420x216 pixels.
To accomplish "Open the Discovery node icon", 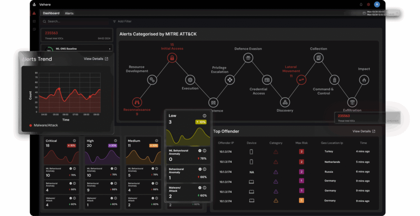I will (285, 102).
